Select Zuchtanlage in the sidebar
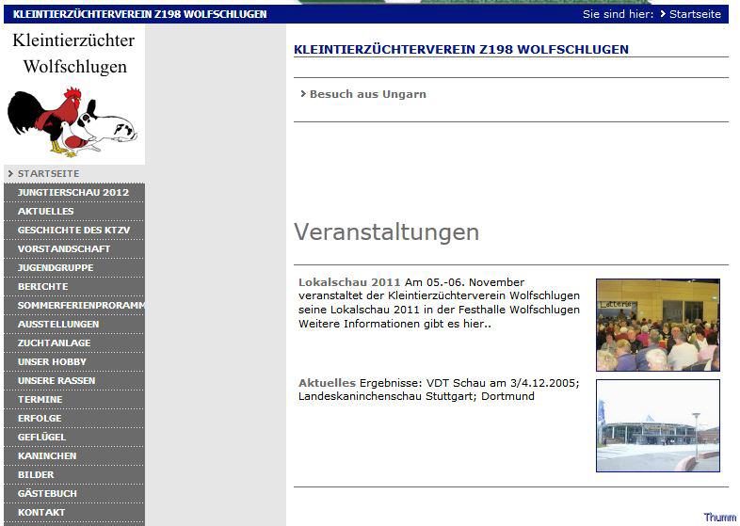This screenshot has width=740, height=526. click(x=54, y=343)
